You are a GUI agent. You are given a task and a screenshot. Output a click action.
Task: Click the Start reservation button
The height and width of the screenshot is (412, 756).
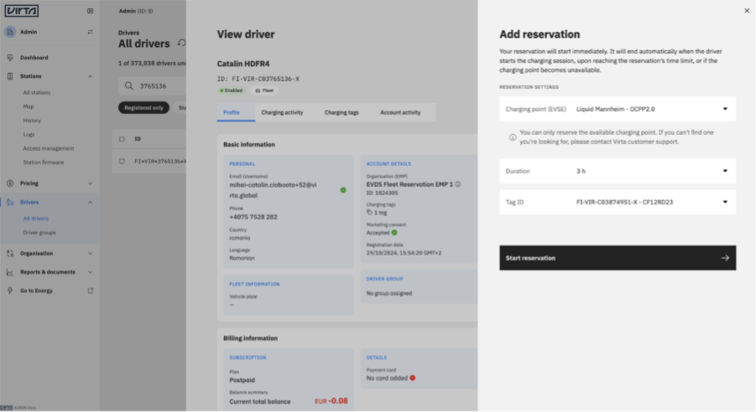[x=618, y=258]
